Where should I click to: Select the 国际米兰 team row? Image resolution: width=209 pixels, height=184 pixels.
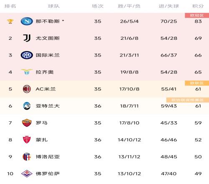(104, 55)
